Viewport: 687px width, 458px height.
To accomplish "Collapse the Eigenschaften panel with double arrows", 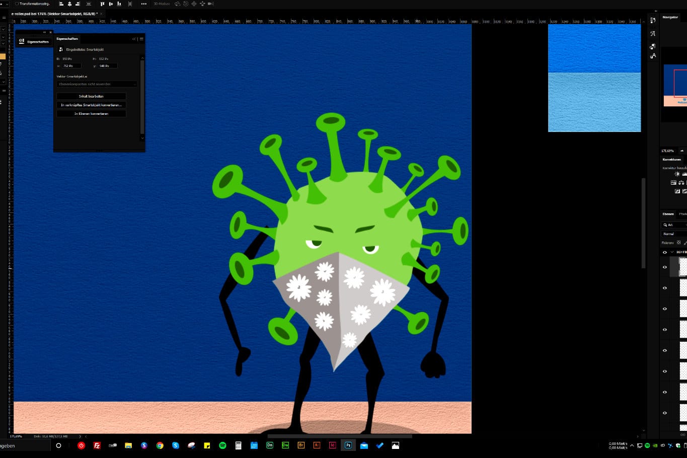I will coord(134,39).
